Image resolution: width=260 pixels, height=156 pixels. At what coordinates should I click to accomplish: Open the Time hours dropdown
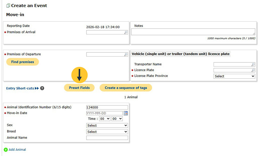point(104,119)
